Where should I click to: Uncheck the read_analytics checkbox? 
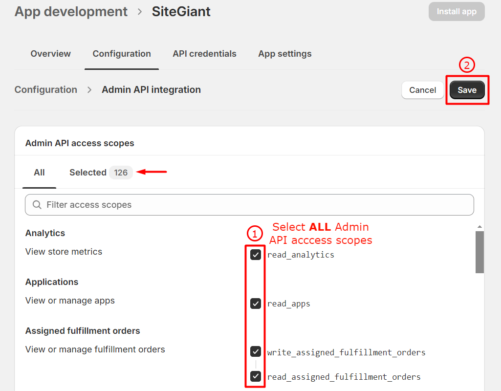(256, 255)
